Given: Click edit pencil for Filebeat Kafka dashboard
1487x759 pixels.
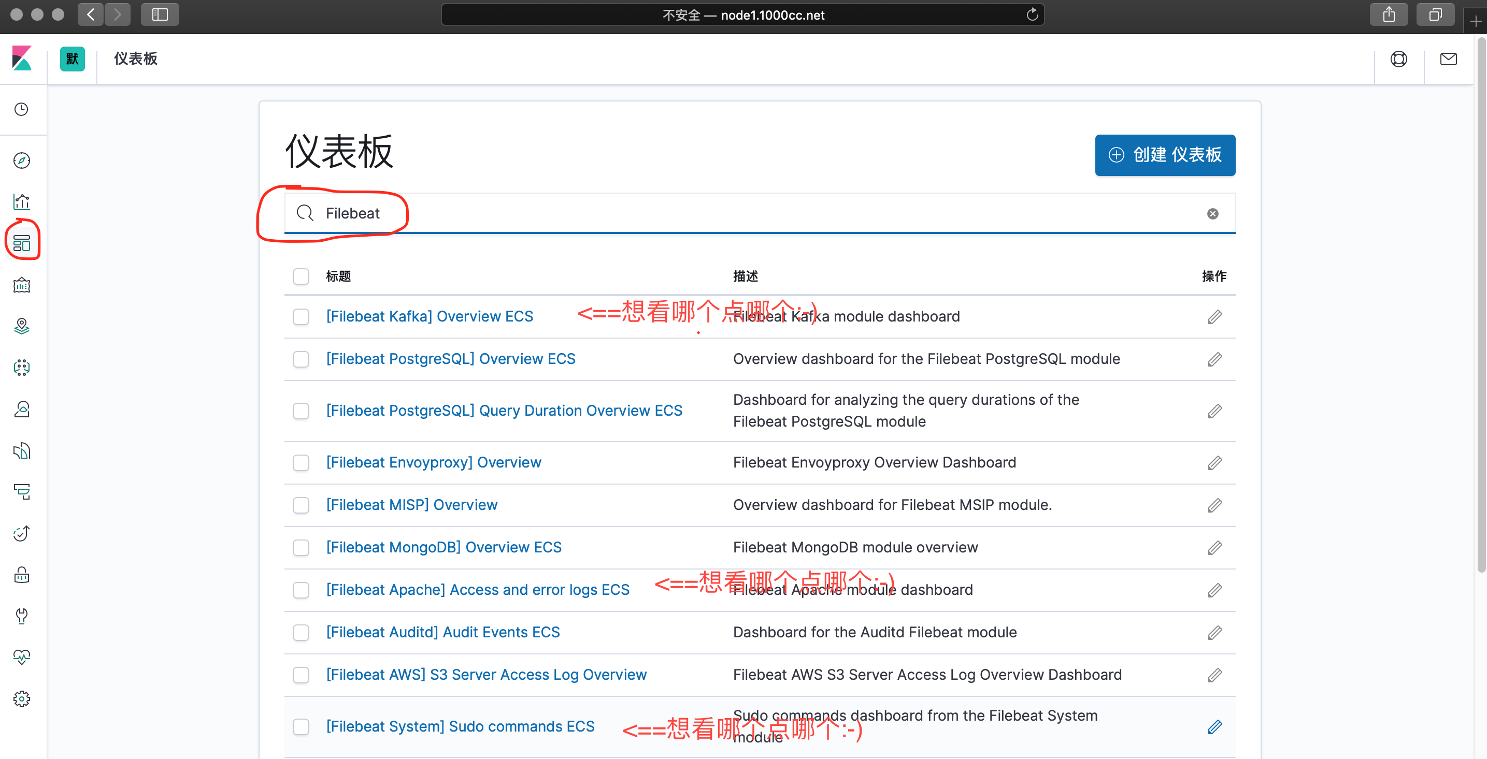Looking at the screenshot, I should [x=1214, y=317].
